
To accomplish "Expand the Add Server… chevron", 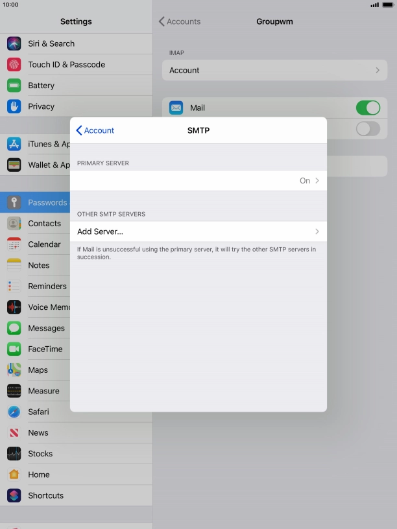I will pyautogui.click(x=317, y=231).
